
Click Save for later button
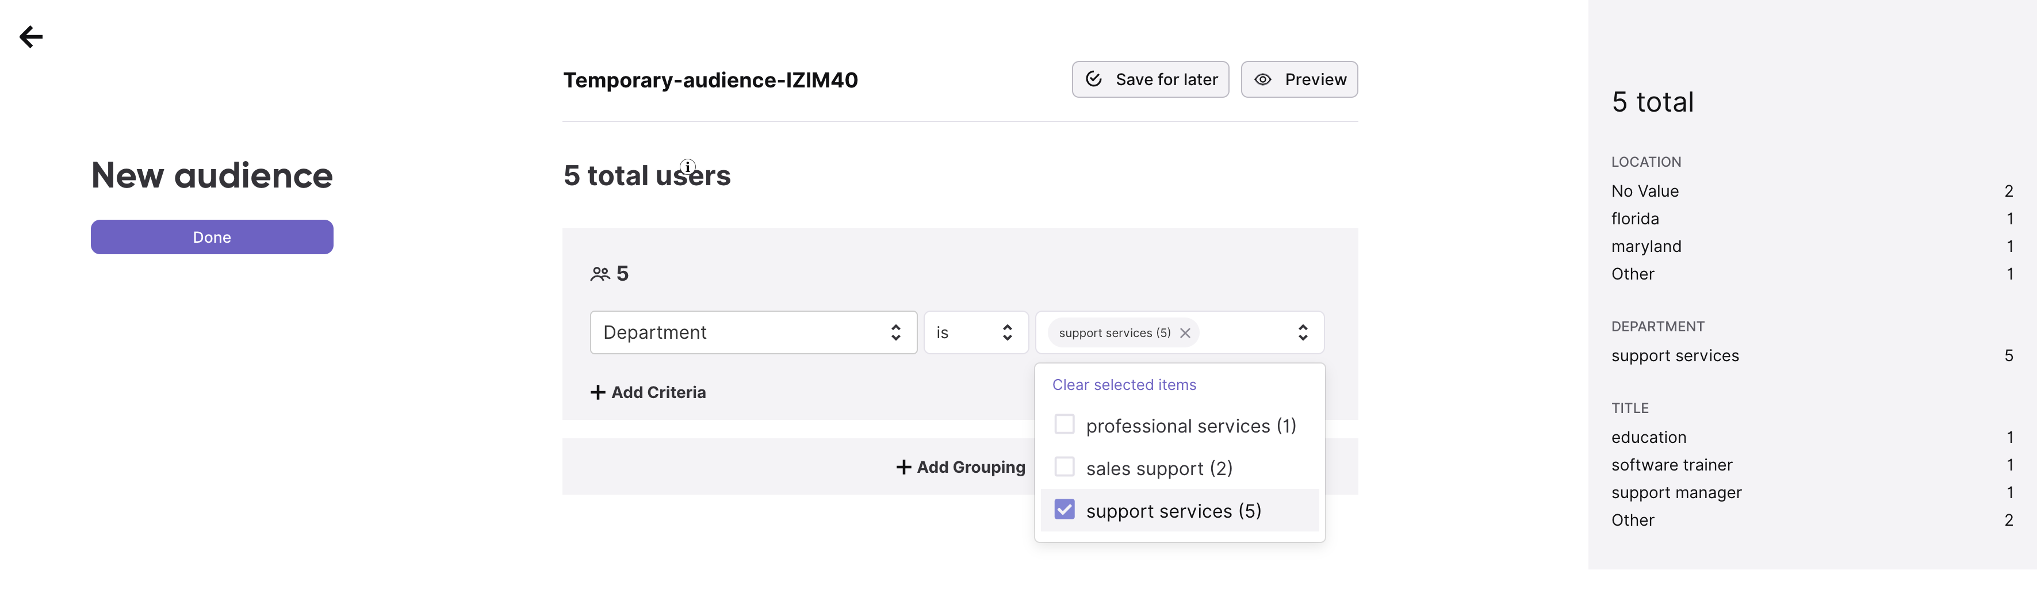coord(1150,79)
